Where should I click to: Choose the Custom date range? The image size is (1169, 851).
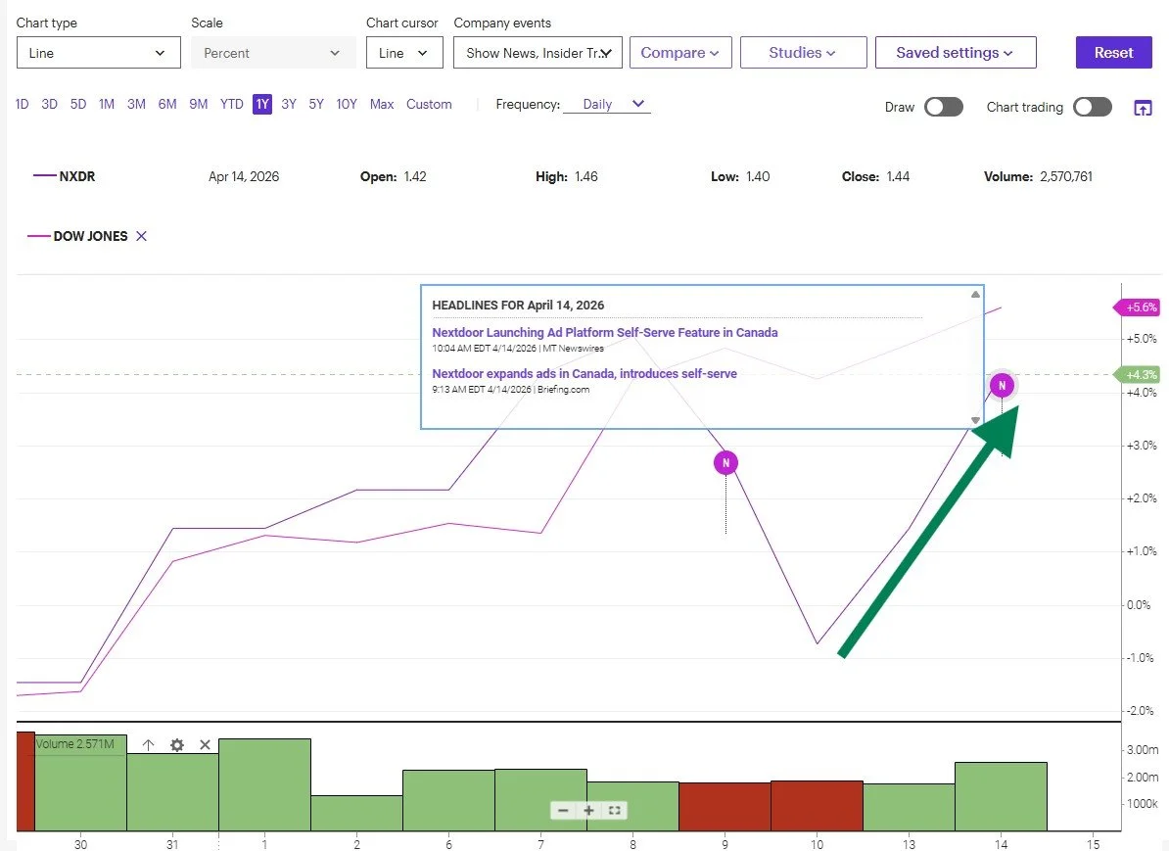(x=429, y=105)
